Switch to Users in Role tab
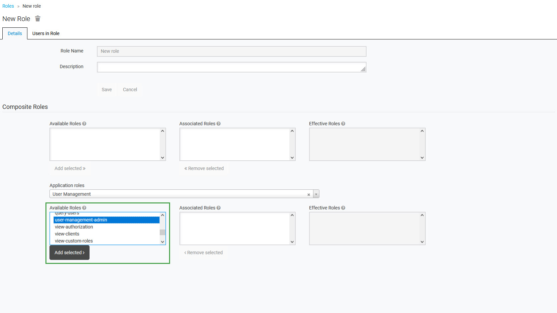The width and height of the screenshot is (557, 313). coord(46,33)
